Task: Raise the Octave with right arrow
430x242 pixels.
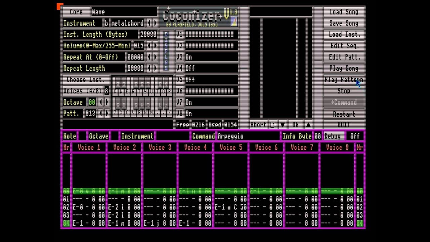Action: 106,102
